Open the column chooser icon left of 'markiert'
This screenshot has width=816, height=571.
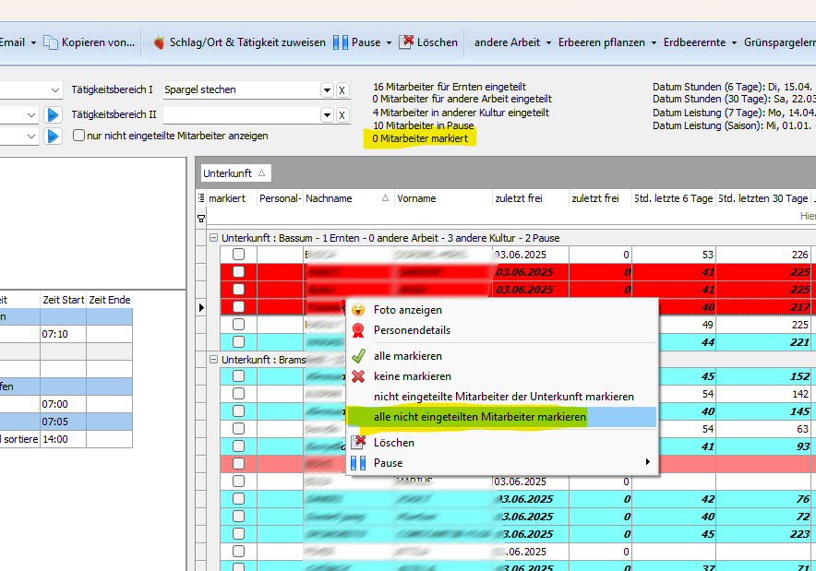pos(201,198)
